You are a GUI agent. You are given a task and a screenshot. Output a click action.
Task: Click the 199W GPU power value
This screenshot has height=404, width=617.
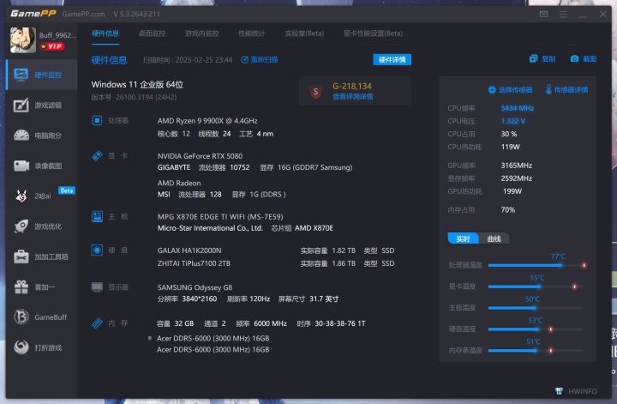coord(512,191)
